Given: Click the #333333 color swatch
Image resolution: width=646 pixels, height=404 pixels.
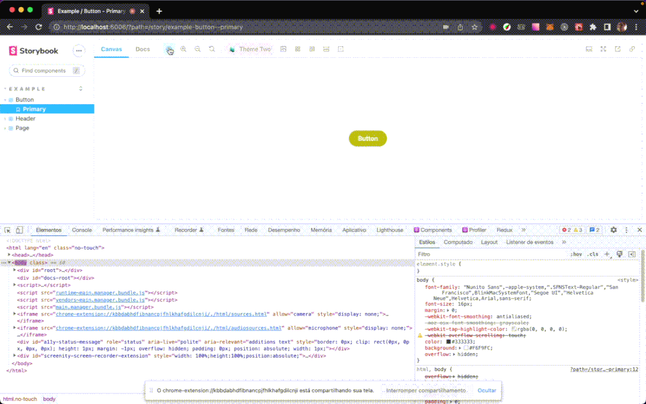Looking at the screenshot, I should pyautogui.click(x=448, y=342).
